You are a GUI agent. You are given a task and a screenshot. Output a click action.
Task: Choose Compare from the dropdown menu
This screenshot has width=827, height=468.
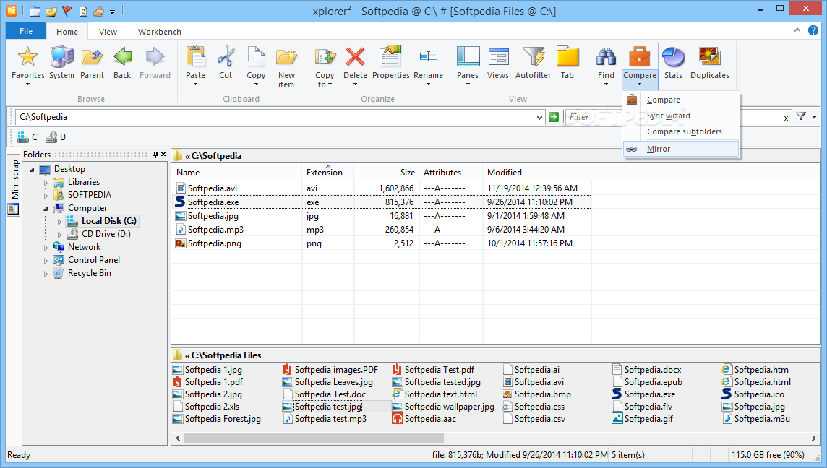(x=680, y=100)
